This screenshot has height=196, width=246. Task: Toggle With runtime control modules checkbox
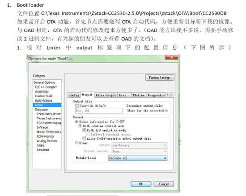tap(80, 126)
